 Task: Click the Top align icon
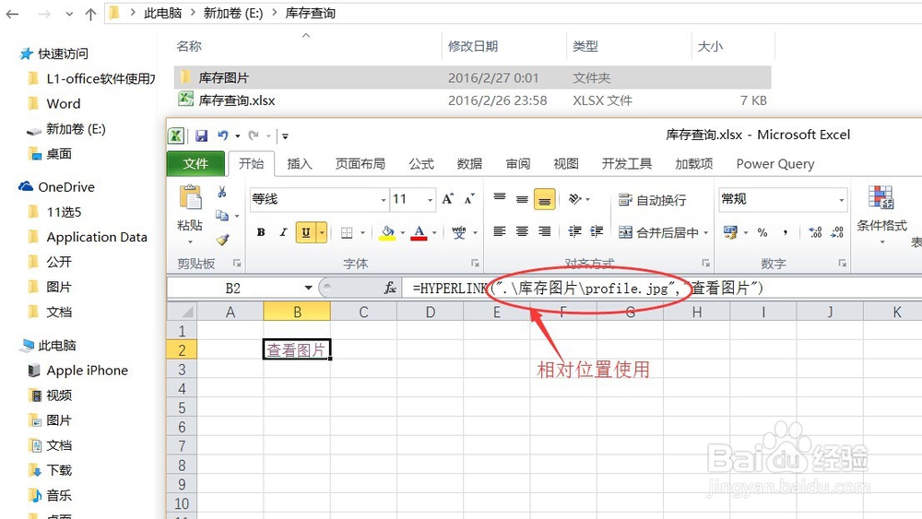tap(499, 198)
